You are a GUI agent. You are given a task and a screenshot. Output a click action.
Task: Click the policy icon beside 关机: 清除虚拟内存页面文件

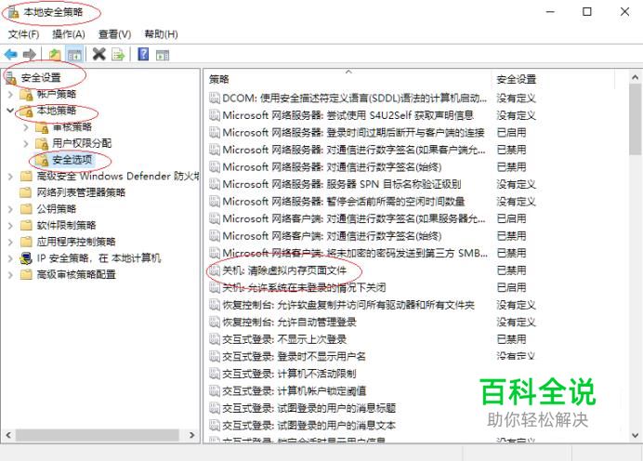pyautogui.click(x=215, y=270)
